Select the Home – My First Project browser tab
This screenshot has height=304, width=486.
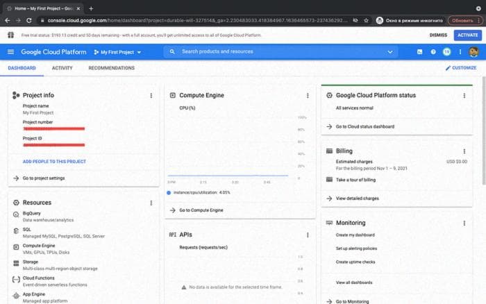click(43, 9)
